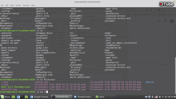Open the Linux Mint Menu button
The image size is (176, 99).
pos(5,97)
